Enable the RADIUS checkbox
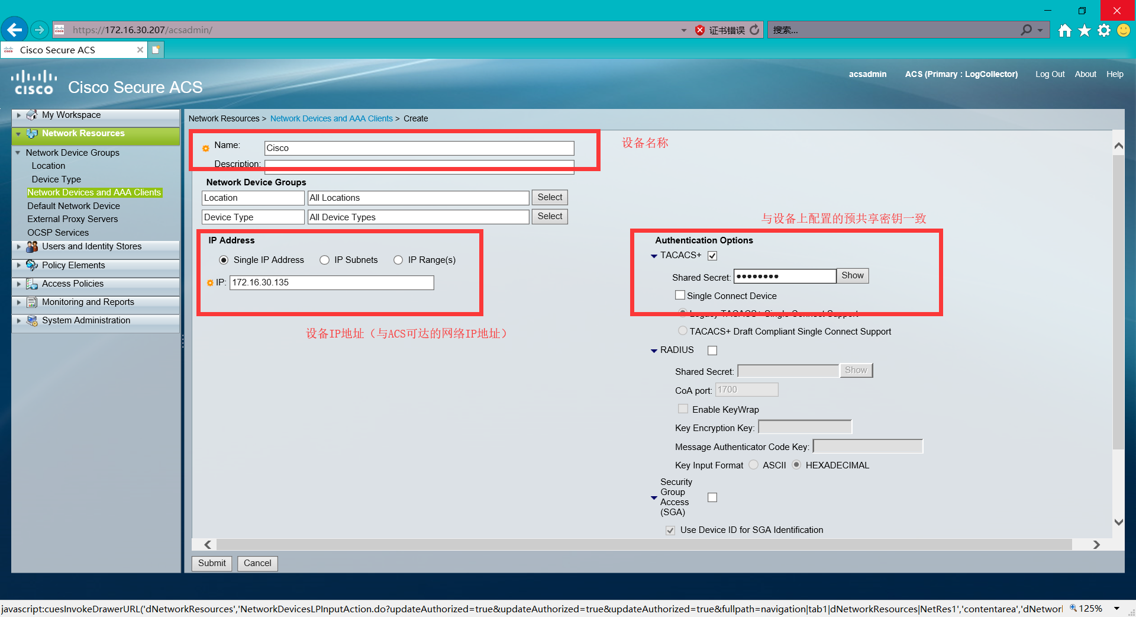This screenshot has width=1136, height=617. (x=712, y=351)
